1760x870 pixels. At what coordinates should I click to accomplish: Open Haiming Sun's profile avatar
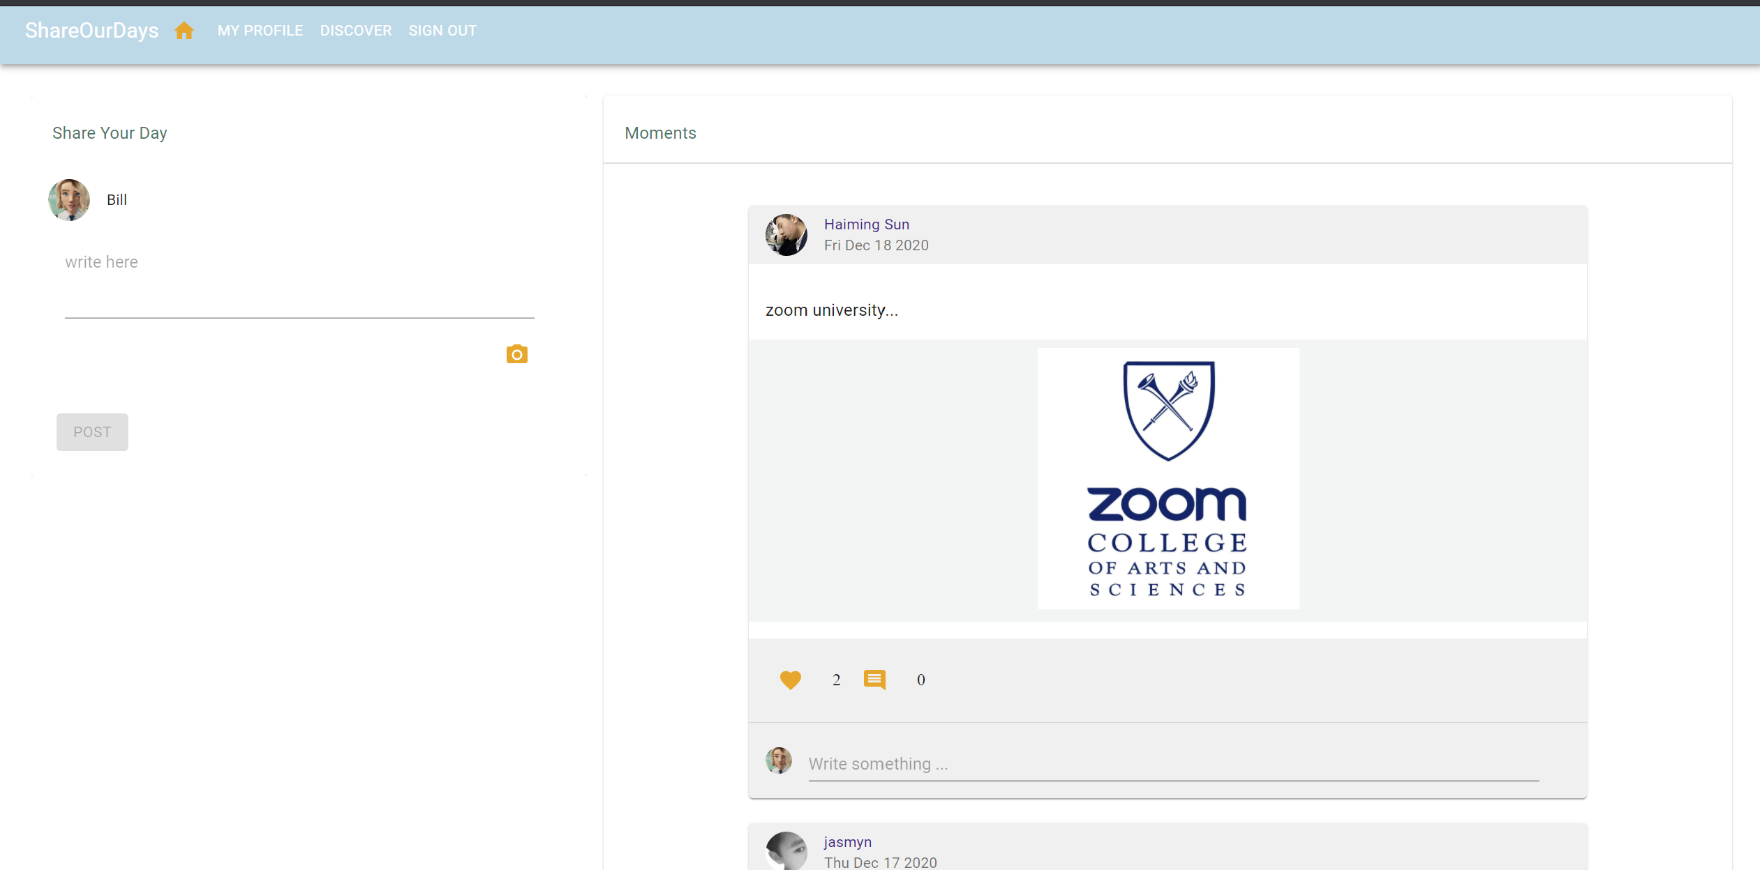tap(786, 235)
